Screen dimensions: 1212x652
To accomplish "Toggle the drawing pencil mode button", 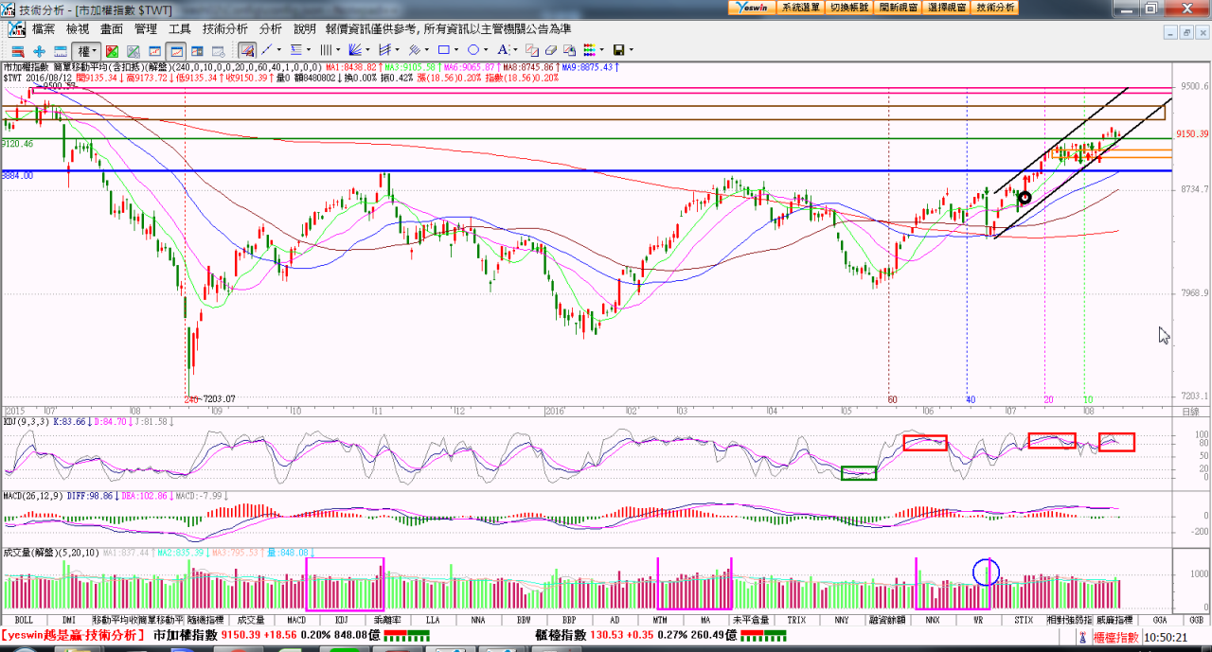I will pos(247,50).
